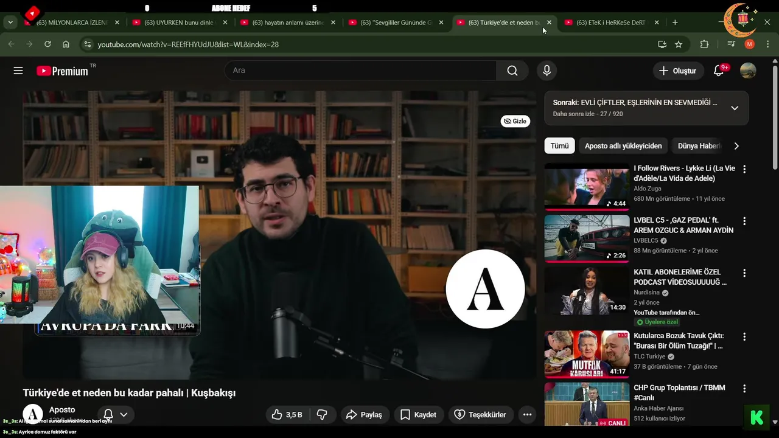Open options for CHP Grup Toplantısı
Viewport: 779px width, 438px height.
pyautogui.click(x=744, y=388)
